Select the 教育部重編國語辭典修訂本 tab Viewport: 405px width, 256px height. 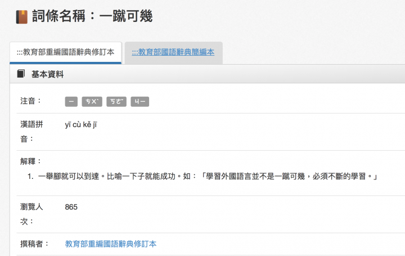click(66, 52)
